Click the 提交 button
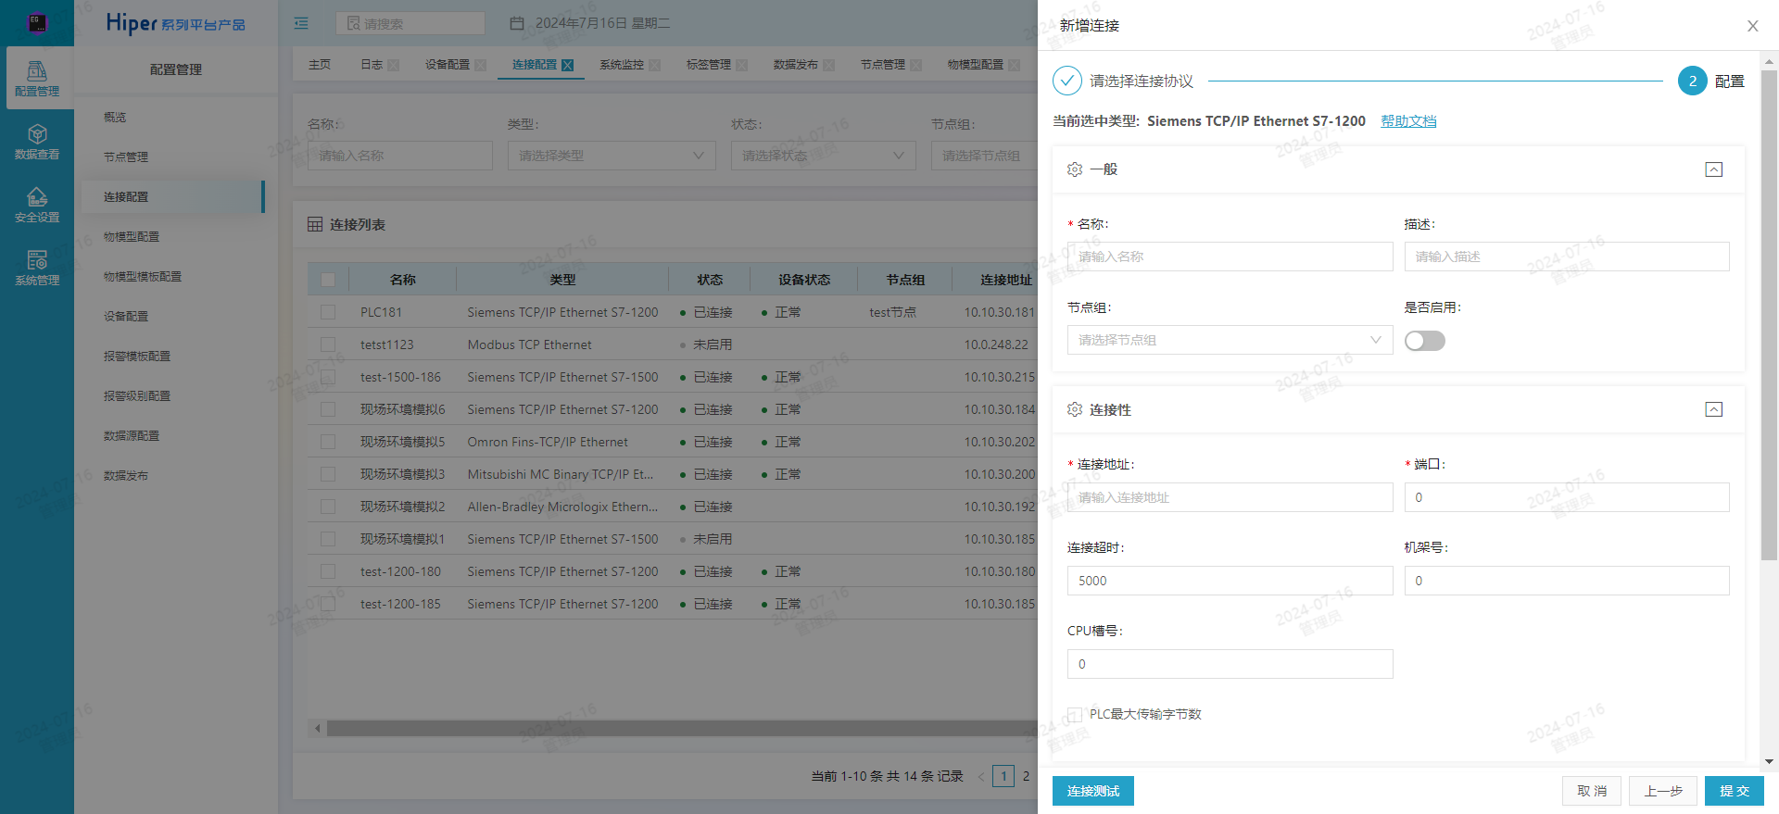Image resolution: width=1779 pixels, height=814 pixels. tap(1735, 791)
